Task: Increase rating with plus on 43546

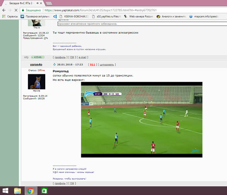Action: 43,57
